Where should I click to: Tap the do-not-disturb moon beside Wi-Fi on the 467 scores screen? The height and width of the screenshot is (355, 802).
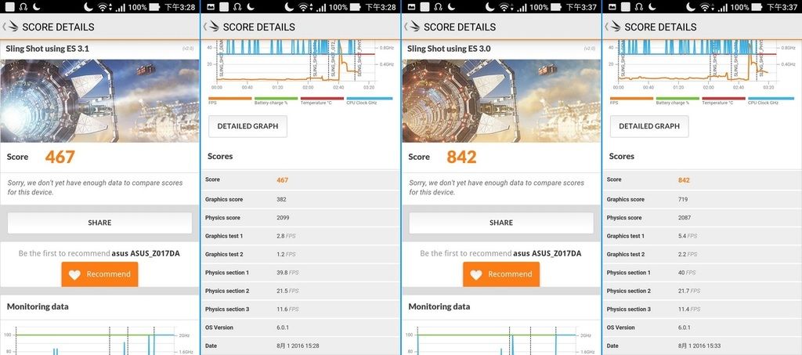pos(290,7)
